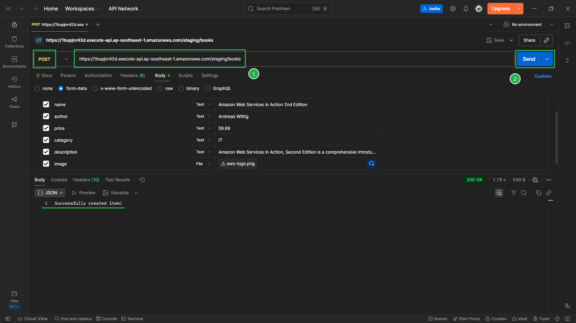Upload aws-logo.png to cloud
This screenshot has height=323, width=576.
372,164
